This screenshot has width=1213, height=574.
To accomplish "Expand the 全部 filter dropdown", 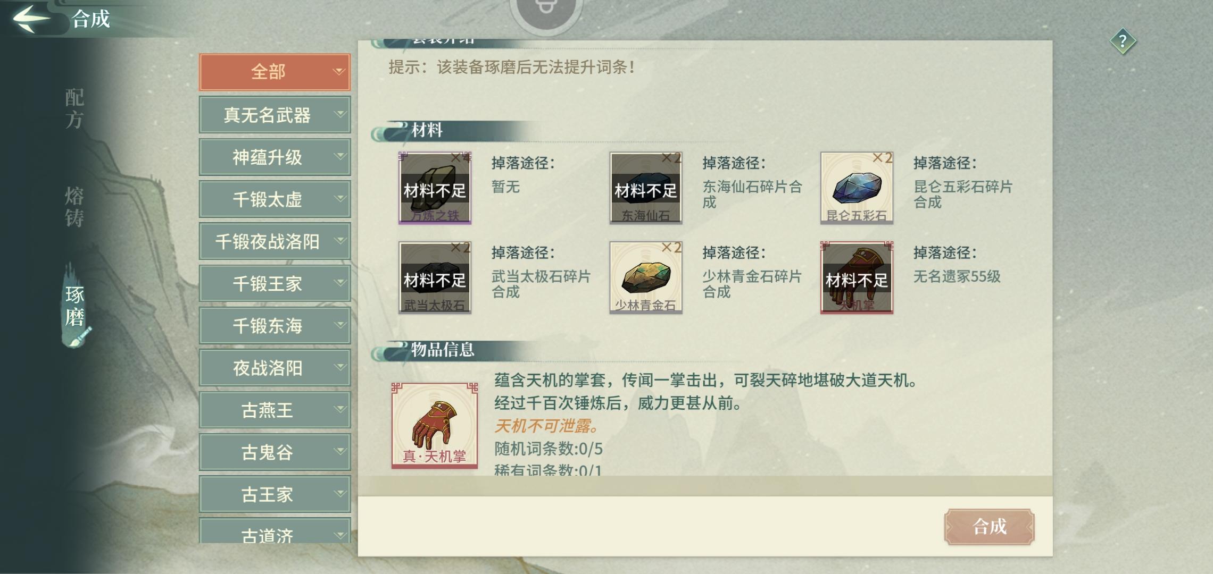I will coord(275,72).
